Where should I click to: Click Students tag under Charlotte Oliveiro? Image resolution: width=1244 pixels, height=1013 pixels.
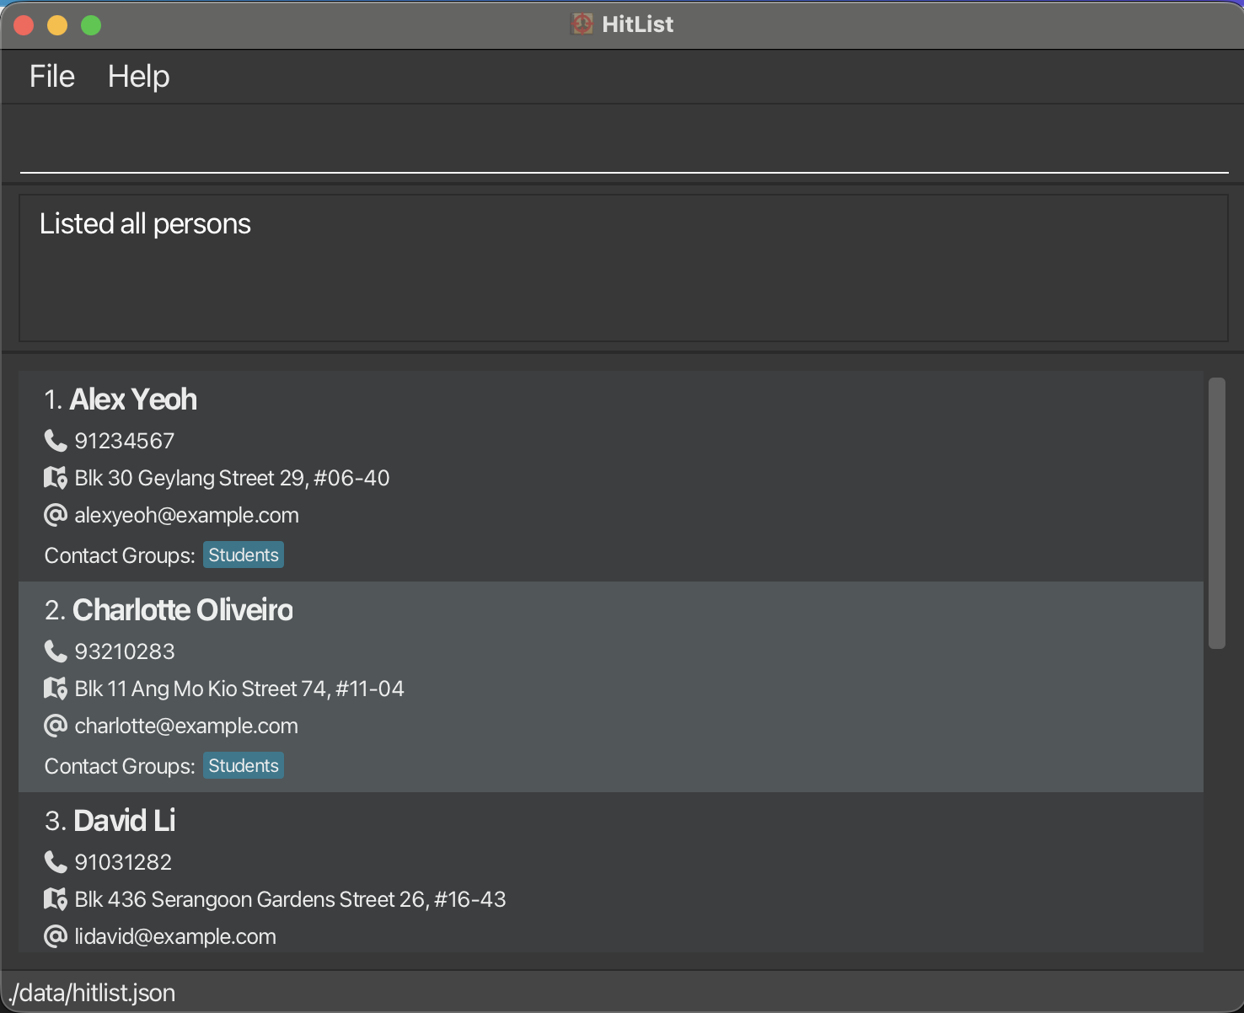(244, 766)
